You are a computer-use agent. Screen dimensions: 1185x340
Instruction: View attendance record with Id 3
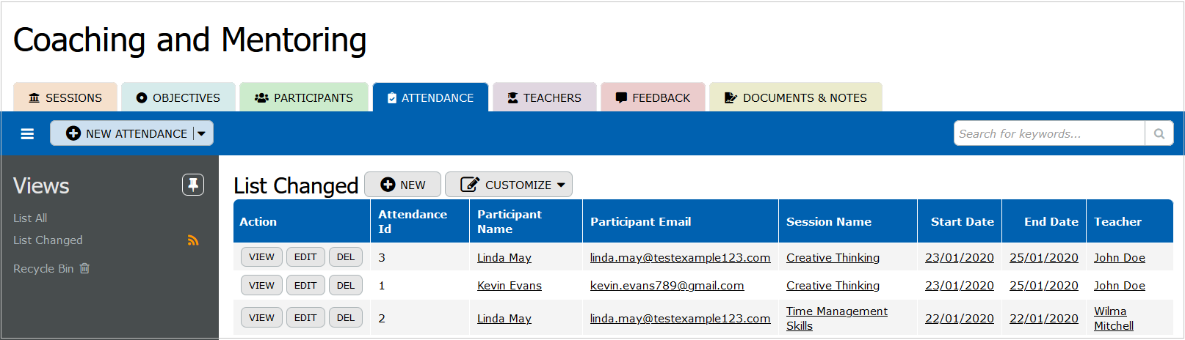click(x=261, y=257)
